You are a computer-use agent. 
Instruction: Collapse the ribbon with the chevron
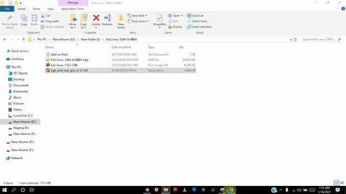pyautogui.click(x=337, y=9)
